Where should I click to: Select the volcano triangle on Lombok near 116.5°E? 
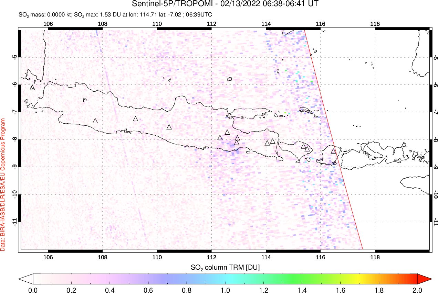coord(333,151)
